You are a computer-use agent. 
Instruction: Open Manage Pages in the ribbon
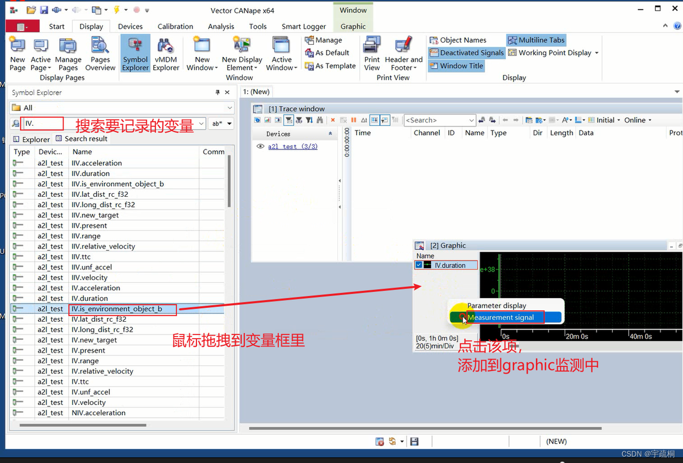(x=68, y=54)
